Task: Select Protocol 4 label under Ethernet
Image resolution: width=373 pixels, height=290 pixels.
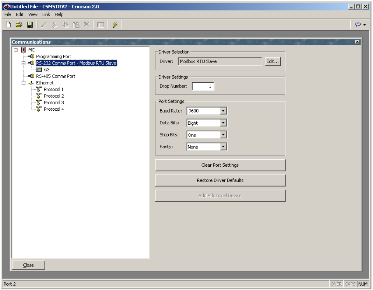Action: click(54, 109)
